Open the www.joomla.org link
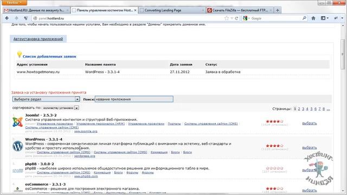Image resolution: width=347 pixels, height=195 pixels. point(86,131)
